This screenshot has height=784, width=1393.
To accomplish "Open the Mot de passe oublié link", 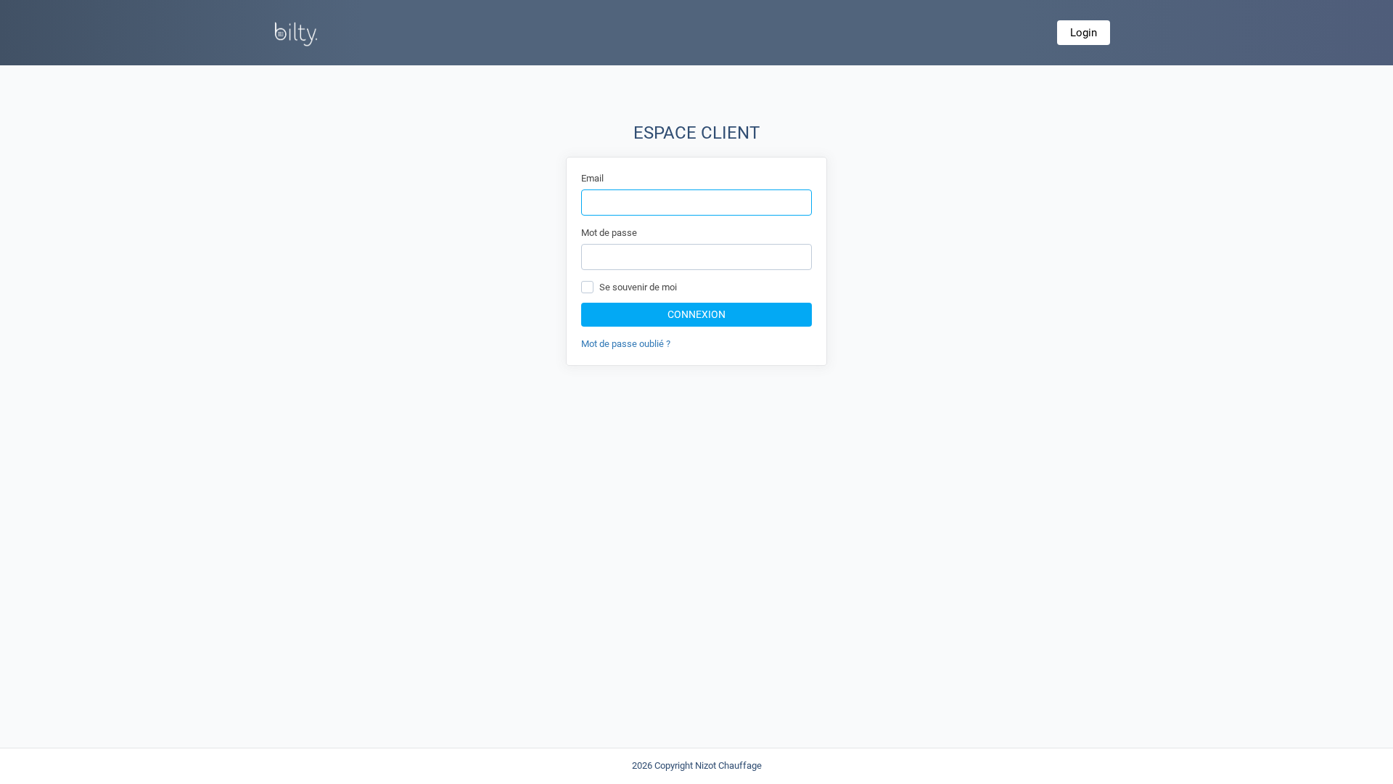I will [x=625, y=344].
